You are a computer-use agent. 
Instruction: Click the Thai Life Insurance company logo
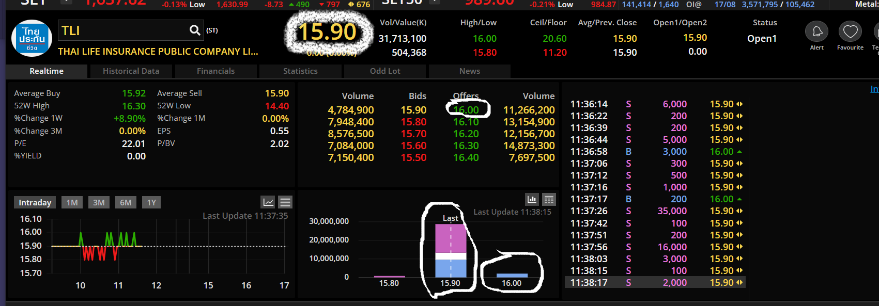pos(32,38)
